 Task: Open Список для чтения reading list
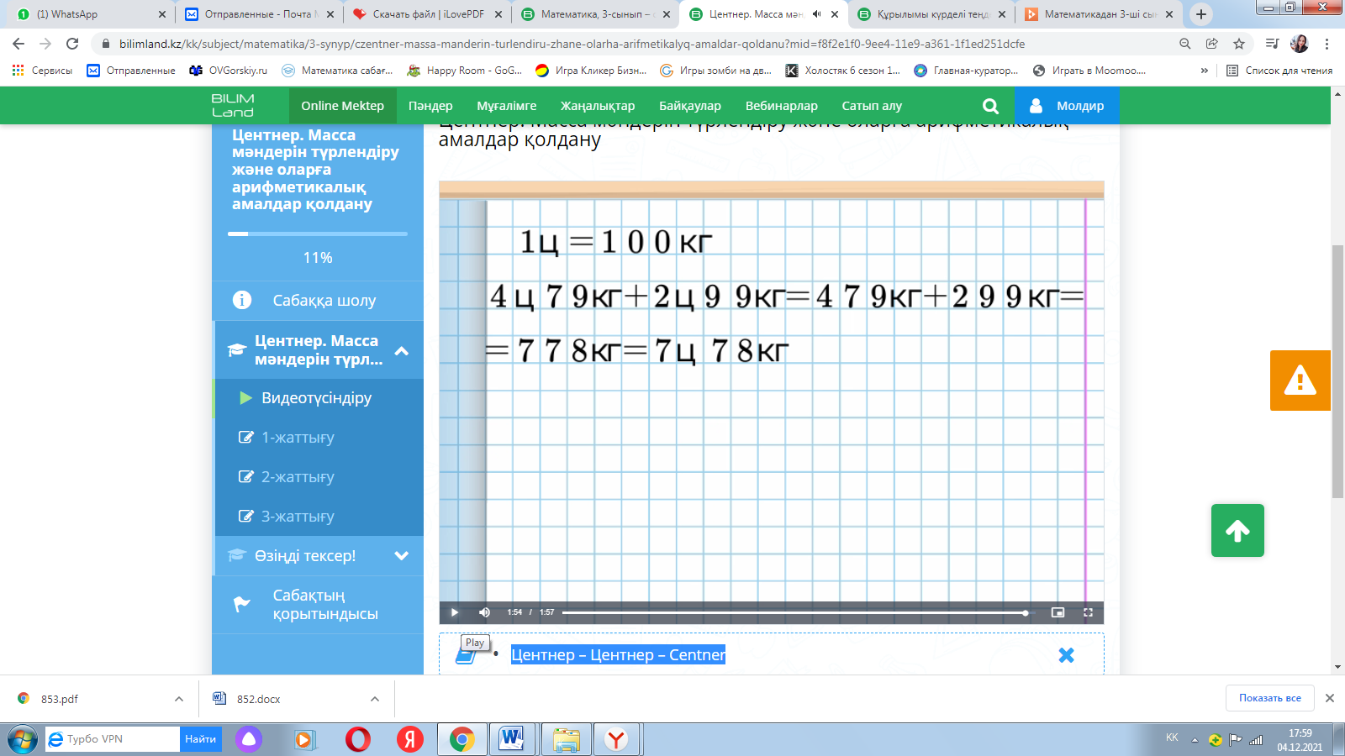click(x=1279, y=71)
